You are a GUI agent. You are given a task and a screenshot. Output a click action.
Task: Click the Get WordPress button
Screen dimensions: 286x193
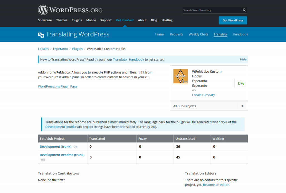233,20
